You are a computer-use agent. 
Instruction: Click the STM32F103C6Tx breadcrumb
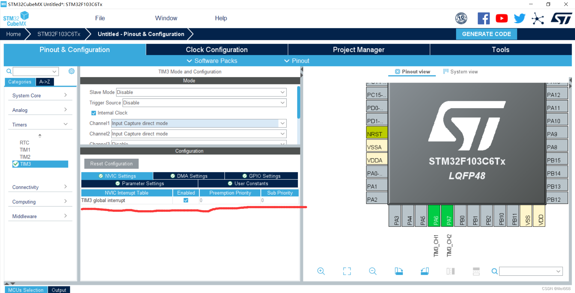pyautogui.click(x=59, y=34)
